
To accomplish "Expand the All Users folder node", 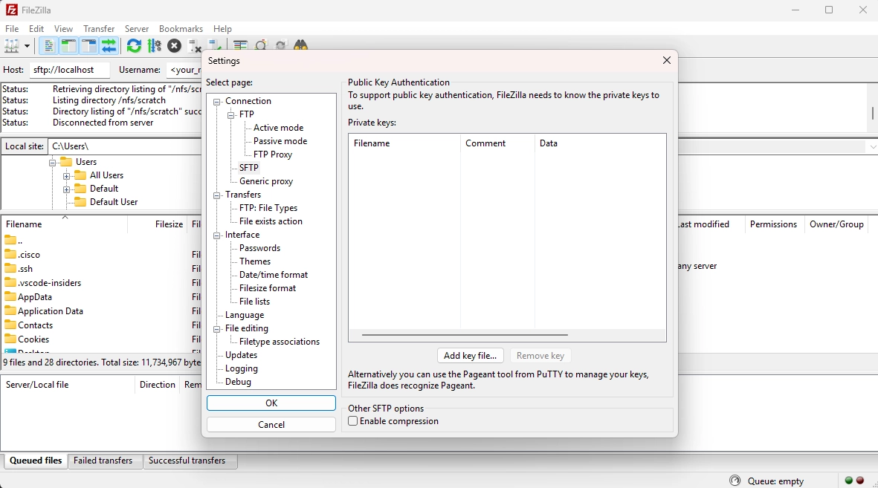I will 66,176.
